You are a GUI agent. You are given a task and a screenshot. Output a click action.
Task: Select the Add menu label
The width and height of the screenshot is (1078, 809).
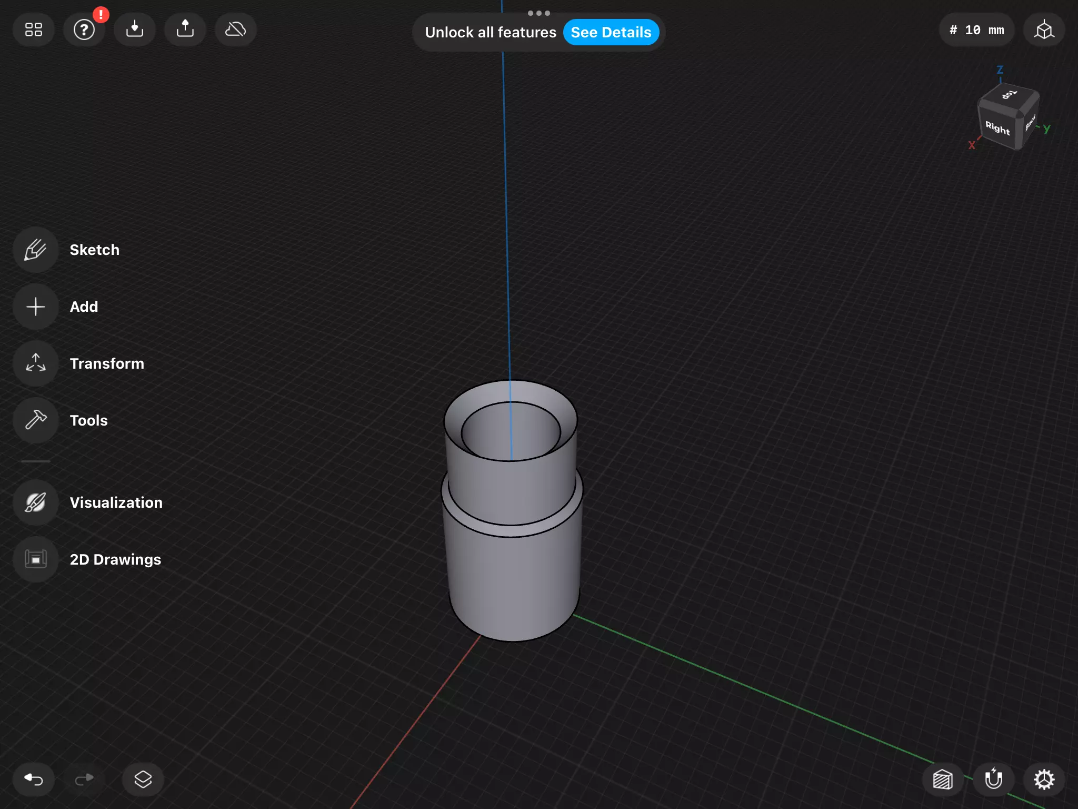tap(84, 307)
